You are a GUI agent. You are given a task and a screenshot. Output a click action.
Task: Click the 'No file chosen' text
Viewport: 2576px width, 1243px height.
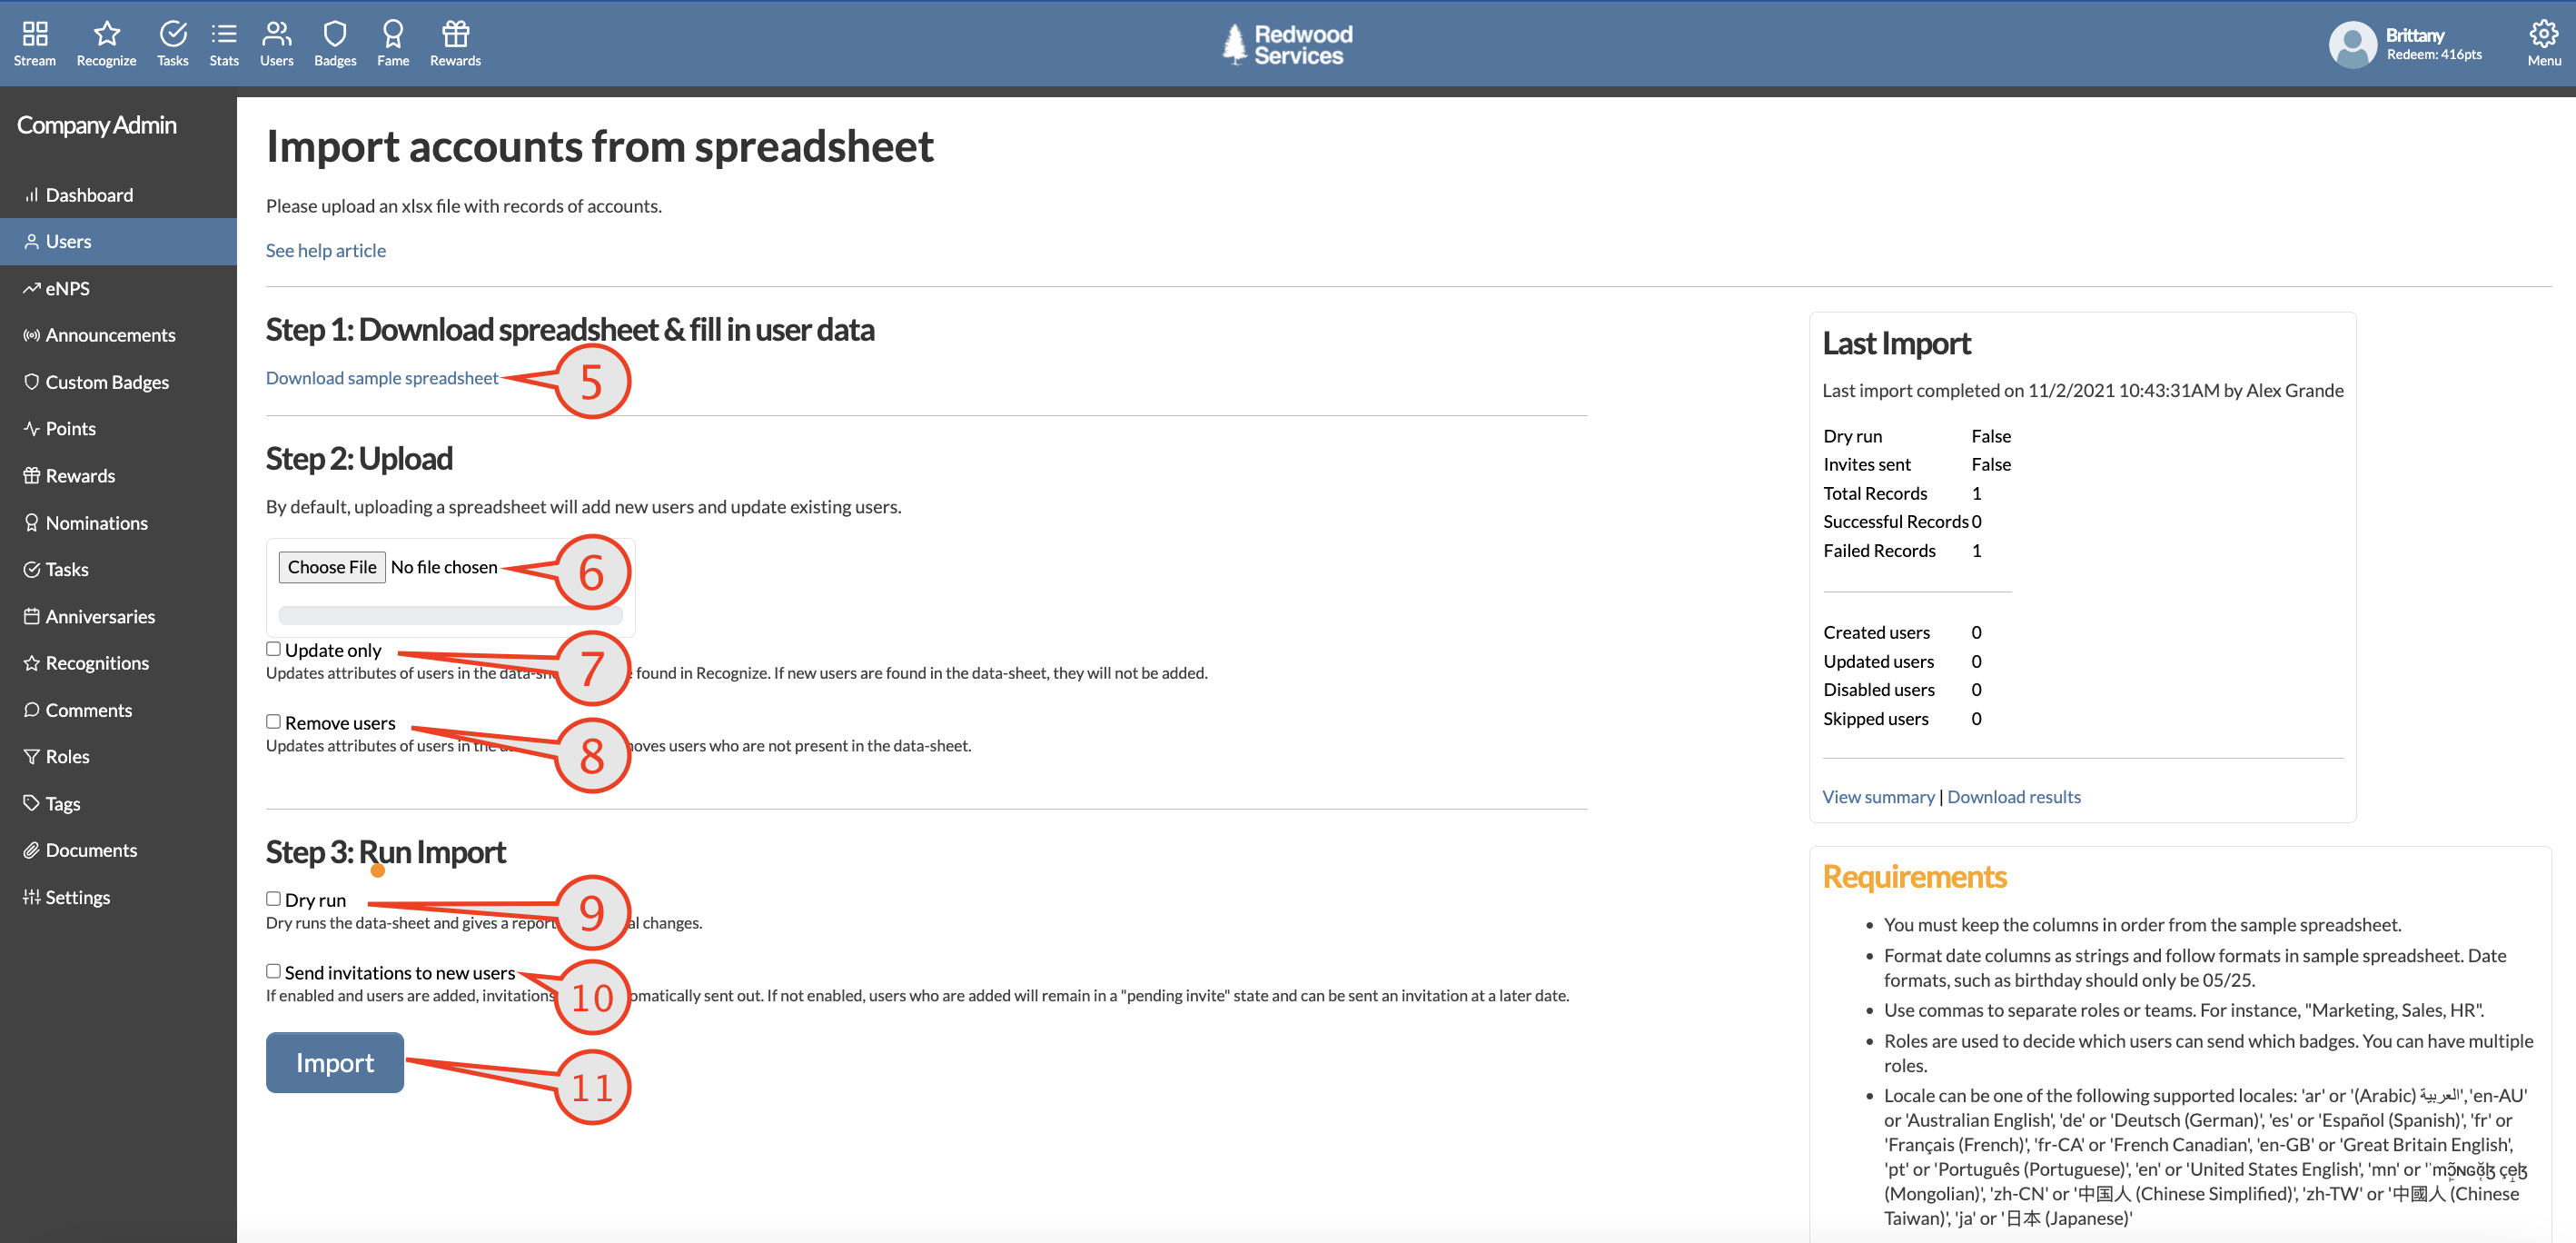(x=444, y=567)
